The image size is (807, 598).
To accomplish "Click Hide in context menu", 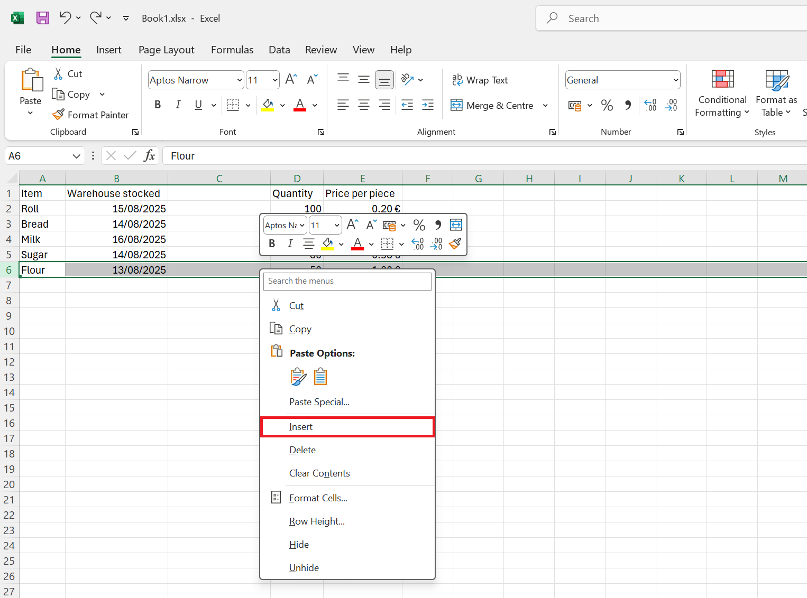I will coord(347,545).
